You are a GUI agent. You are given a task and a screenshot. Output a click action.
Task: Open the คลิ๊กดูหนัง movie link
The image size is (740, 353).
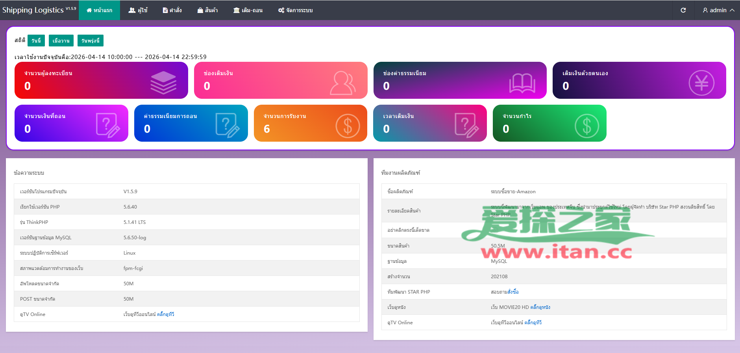[x=540, y=307]
